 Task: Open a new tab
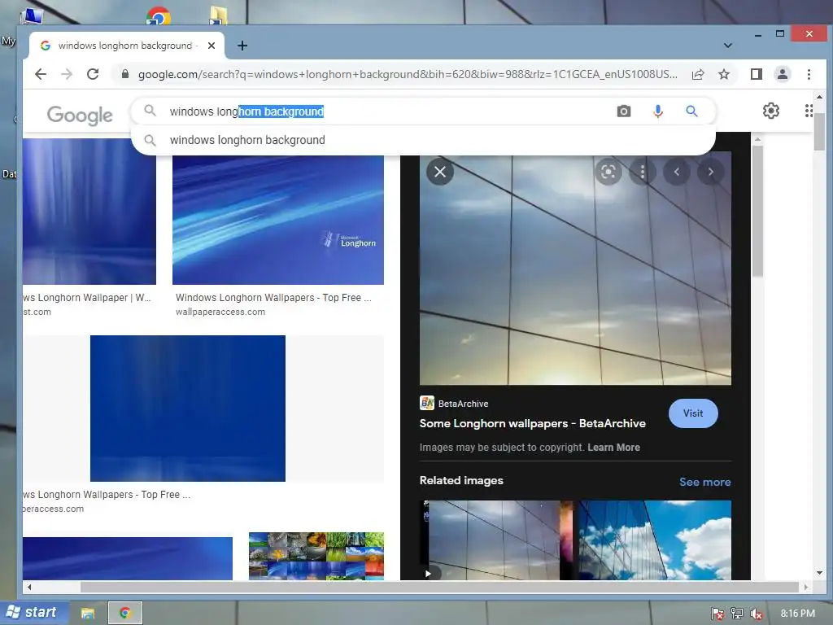coord(242,46)
